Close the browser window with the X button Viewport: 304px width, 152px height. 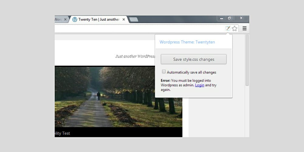tap(241, 18)
